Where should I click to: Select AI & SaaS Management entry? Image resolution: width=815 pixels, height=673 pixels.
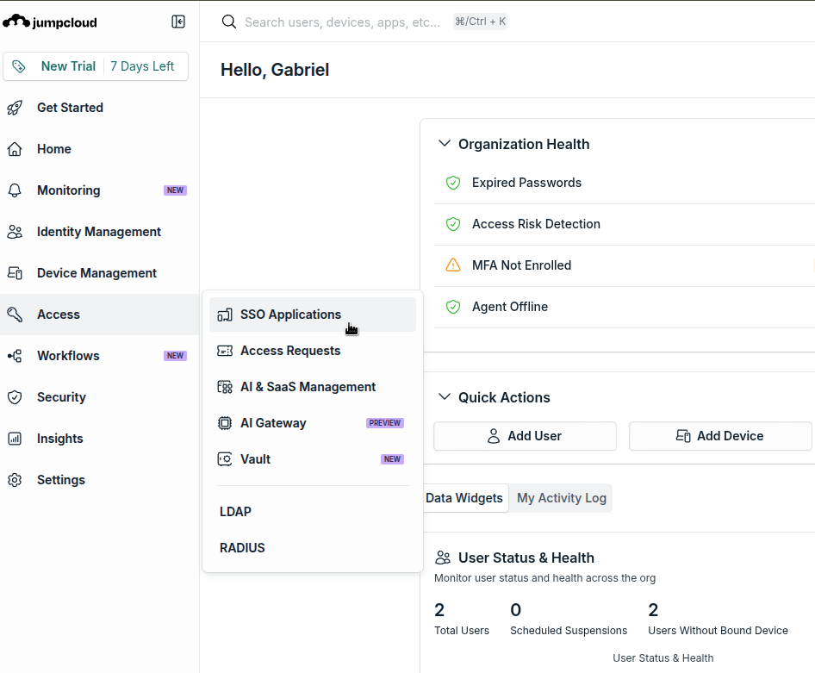pos(313,387)
